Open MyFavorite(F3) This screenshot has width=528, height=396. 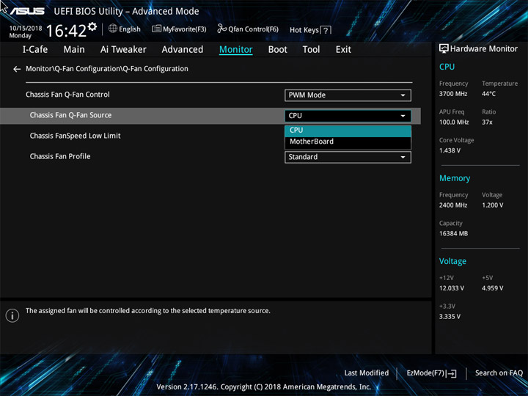(x=179, y=29)
